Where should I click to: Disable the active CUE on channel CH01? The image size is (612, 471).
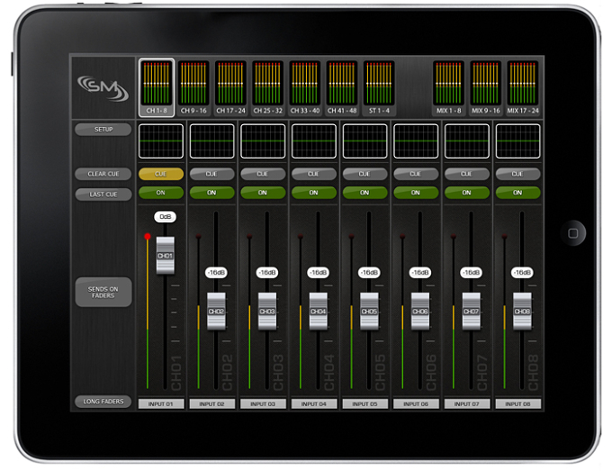coord(161,174)
